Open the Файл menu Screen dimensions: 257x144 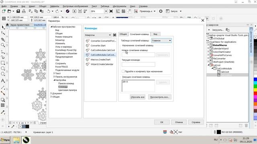tap(4, 6)
